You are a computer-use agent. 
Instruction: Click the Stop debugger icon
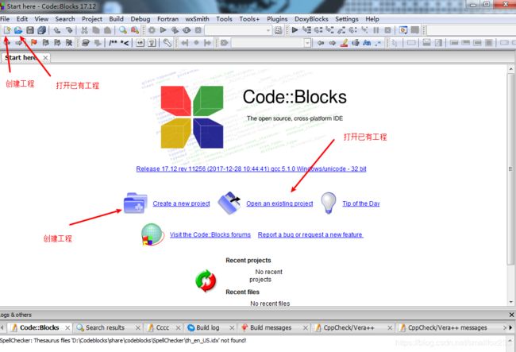pos(387,30)
